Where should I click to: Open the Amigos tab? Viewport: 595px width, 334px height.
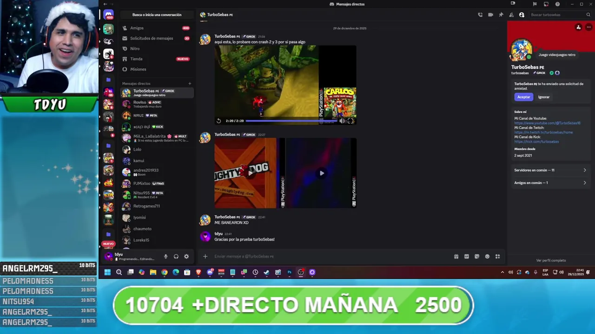click(157, 28)
